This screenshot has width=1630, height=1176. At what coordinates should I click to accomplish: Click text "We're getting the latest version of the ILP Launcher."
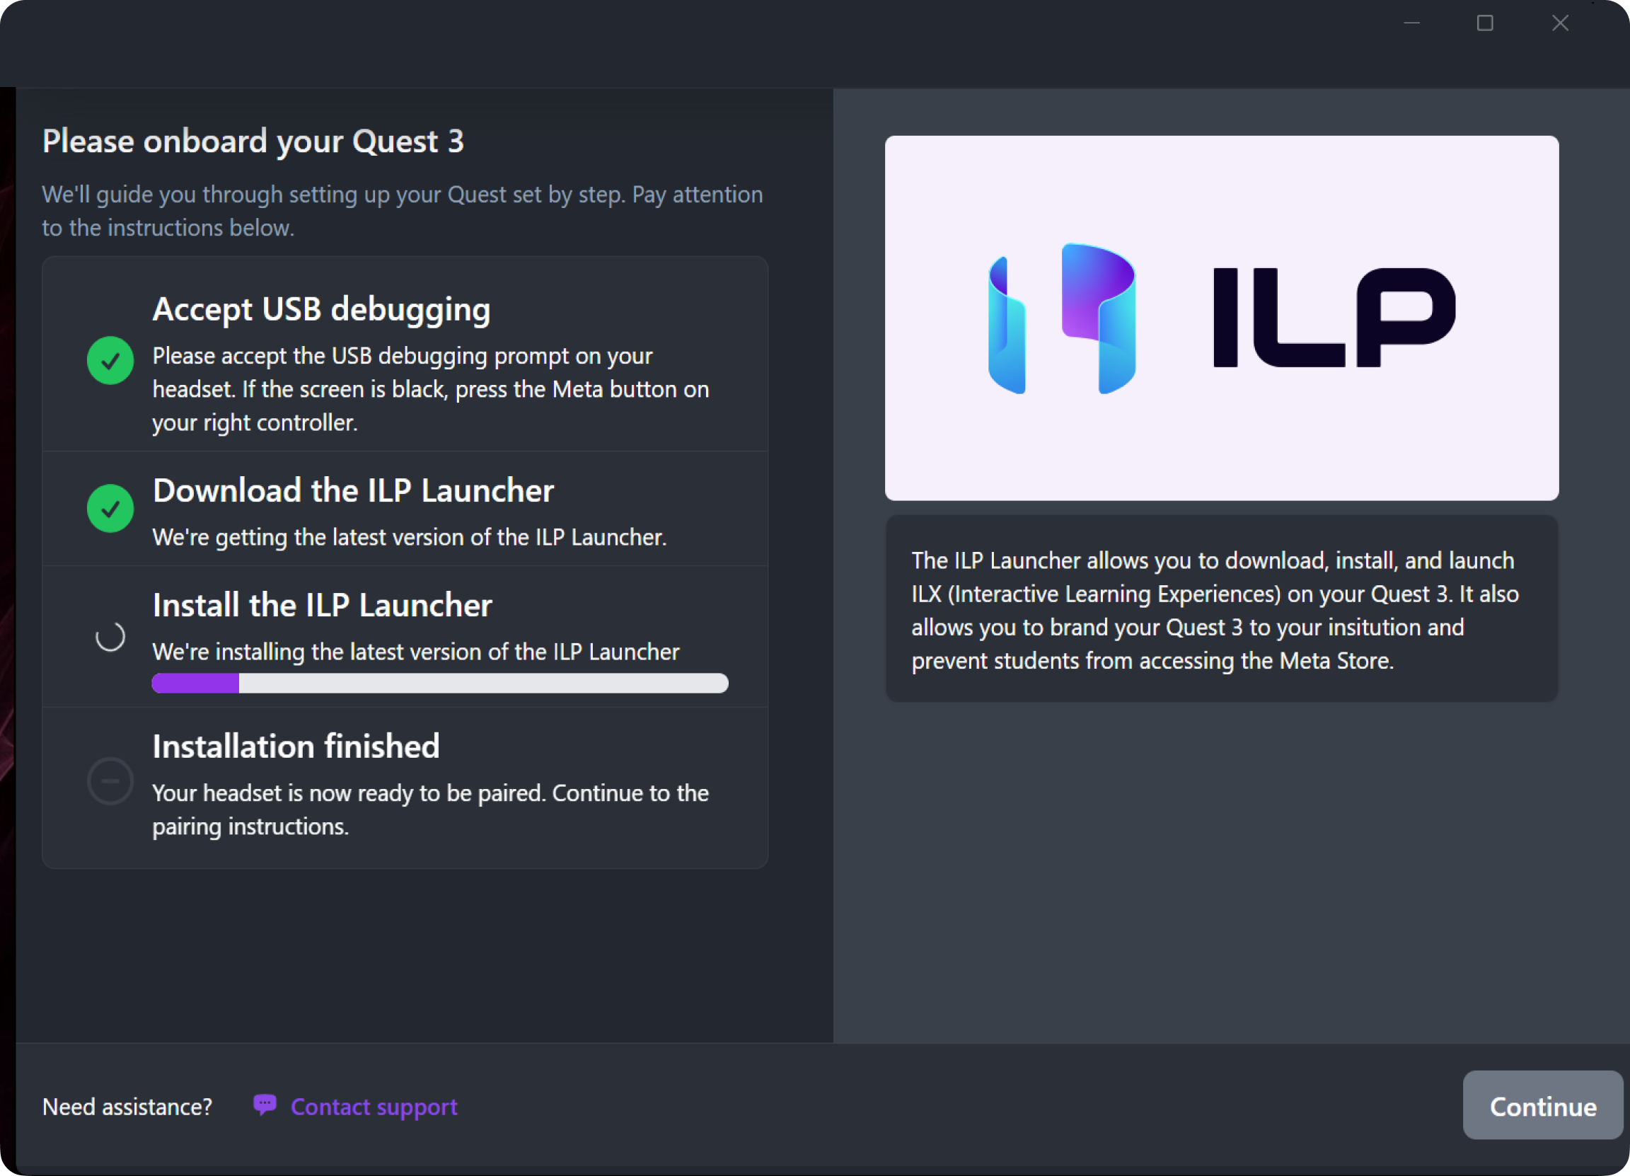(410, 538)
